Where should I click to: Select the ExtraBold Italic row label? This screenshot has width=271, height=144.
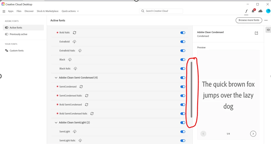(x=67, y=51)
